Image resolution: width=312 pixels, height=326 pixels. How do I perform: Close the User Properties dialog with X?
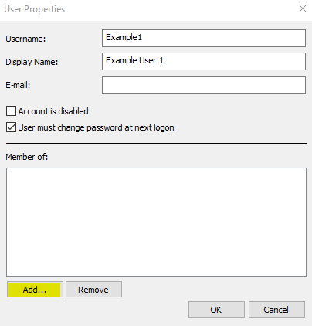pos(303,8)
